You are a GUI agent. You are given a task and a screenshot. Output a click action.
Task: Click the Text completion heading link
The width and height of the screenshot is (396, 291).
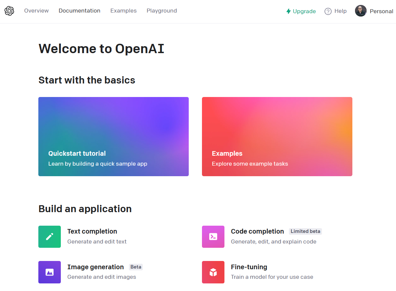point(92,231)
